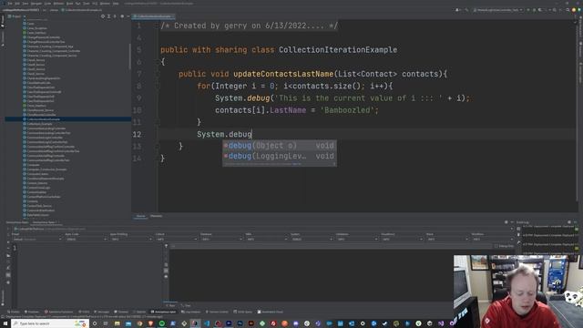Open the Callout log level dropdown
Viewport: 583px width, 328px height.
(x=176, y=239)
